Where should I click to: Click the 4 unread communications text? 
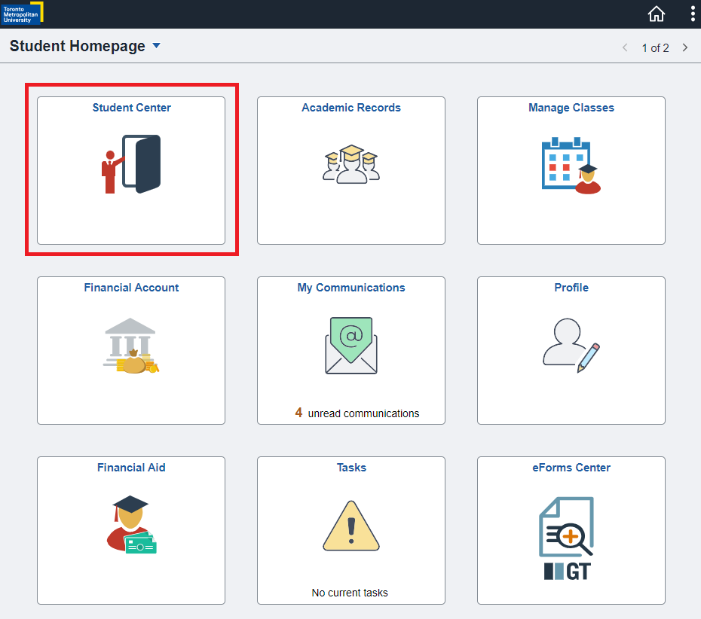pyautogui.click(x=357, y=413)
